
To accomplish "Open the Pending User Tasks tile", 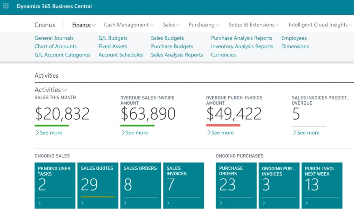I will 55,185.
